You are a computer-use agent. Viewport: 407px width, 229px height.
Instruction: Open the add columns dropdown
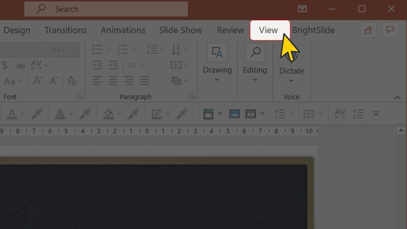pyautogui.click(x=136, y=65)
